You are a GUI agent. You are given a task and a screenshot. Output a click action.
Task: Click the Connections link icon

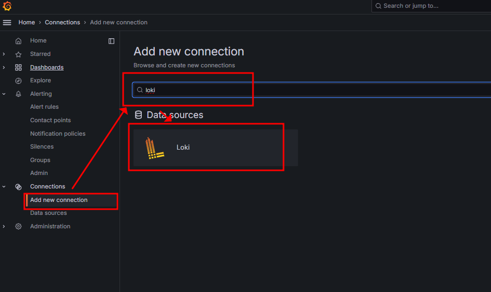tap(19, 187)
